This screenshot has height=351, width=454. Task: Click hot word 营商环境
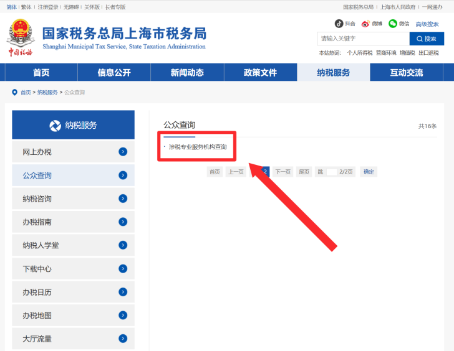386,53
